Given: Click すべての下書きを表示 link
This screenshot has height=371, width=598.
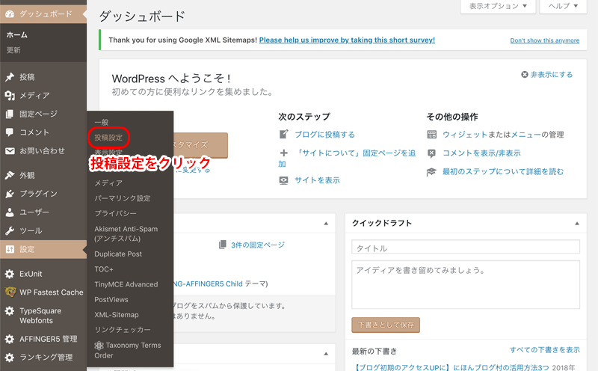Looking at the screenshot, I should [x=545, y=349].
